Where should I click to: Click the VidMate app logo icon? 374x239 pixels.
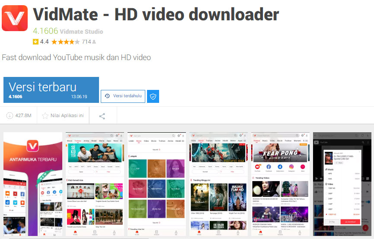15,18
